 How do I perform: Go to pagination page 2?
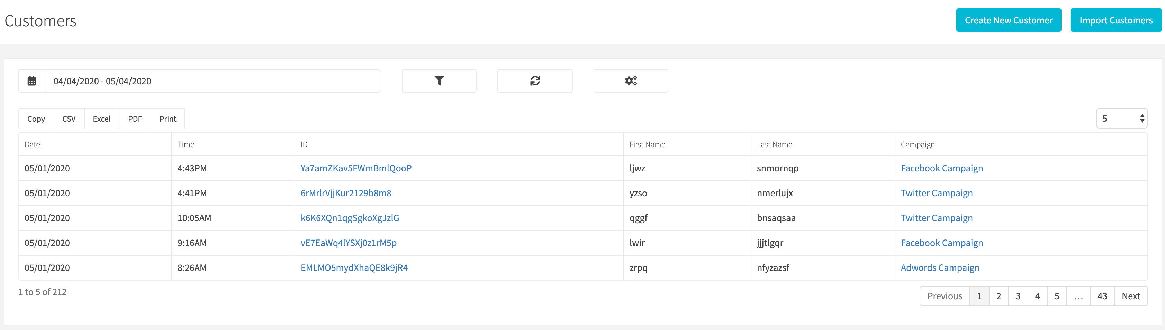[999, 296]
